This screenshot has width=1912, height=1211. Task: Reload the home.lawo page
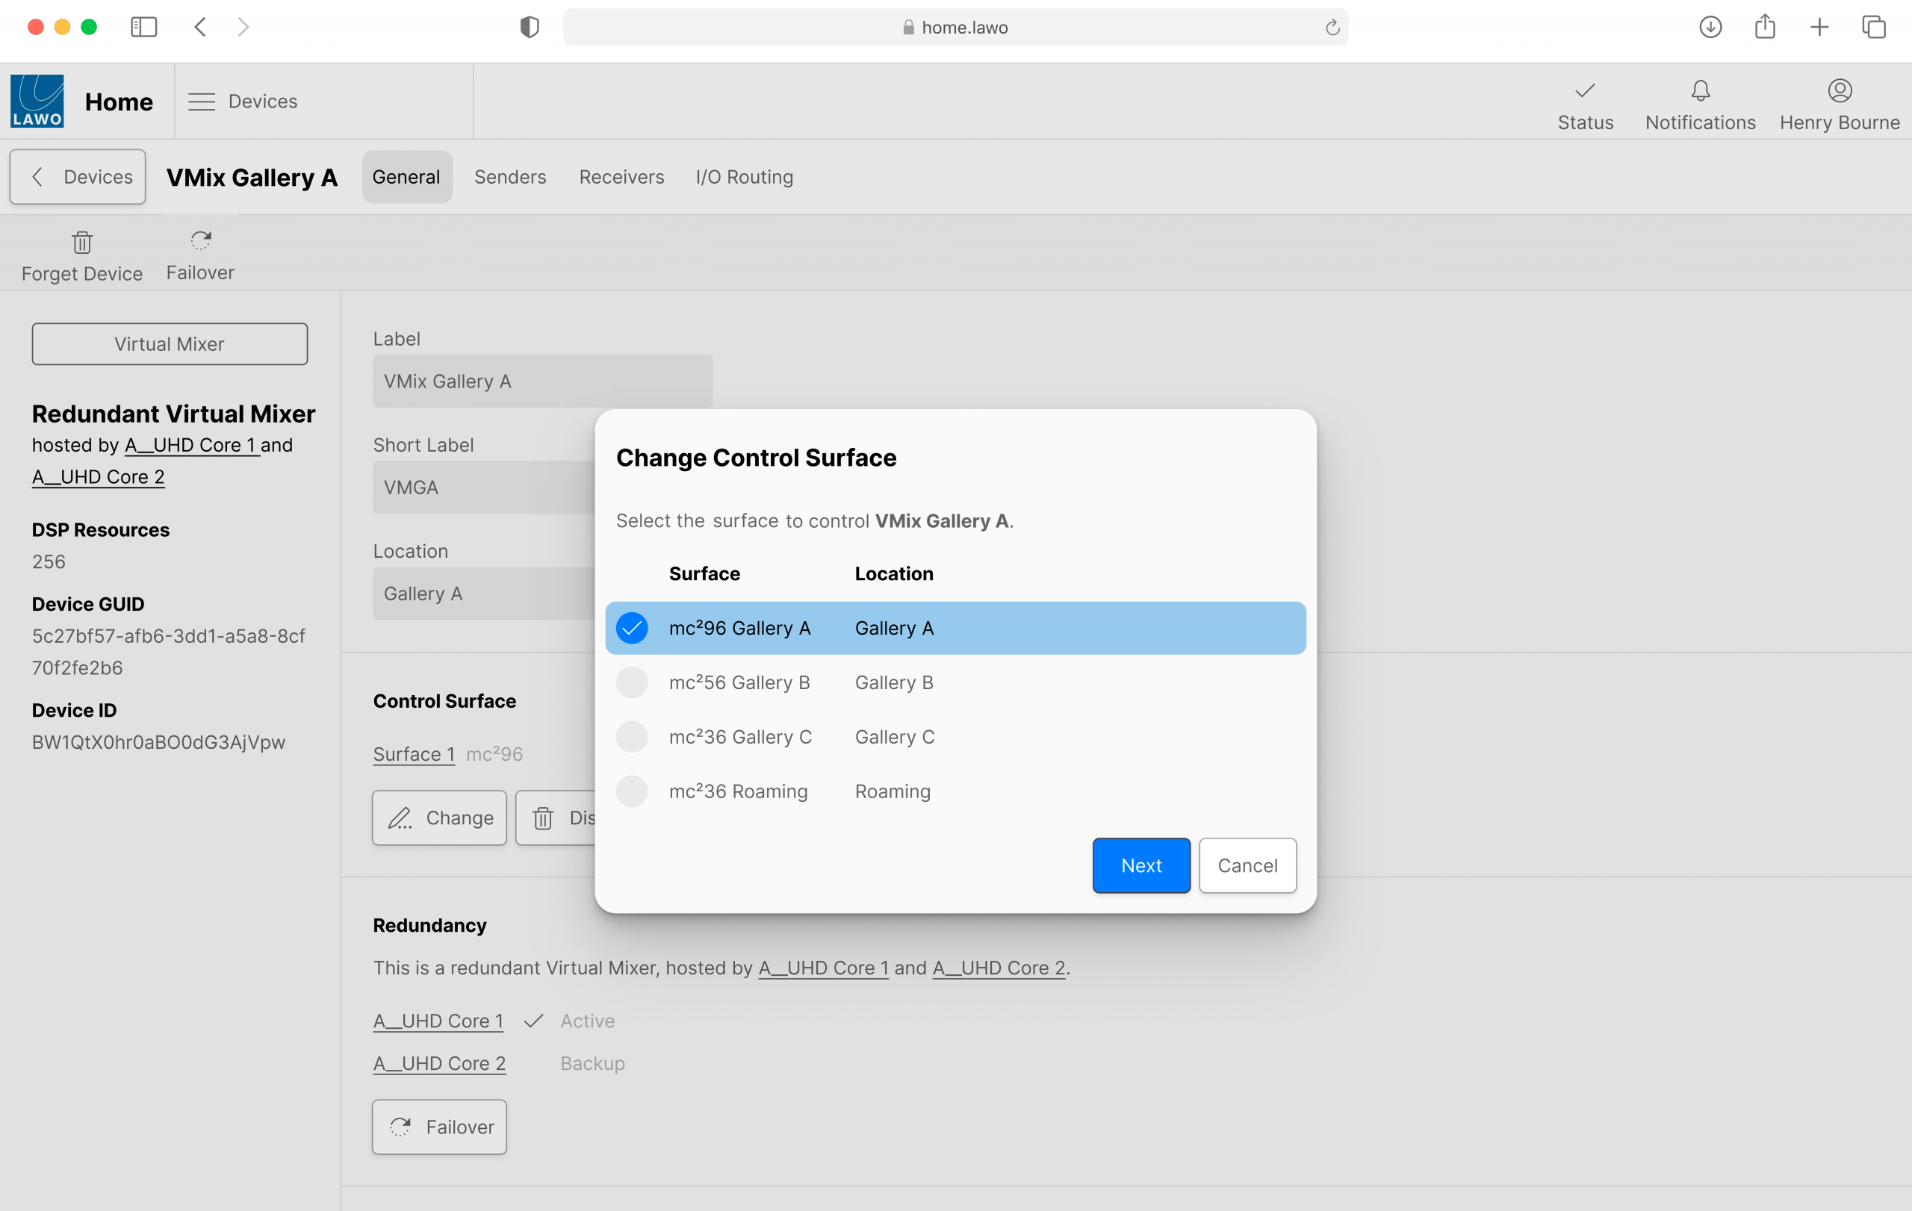click(1332, 28)
